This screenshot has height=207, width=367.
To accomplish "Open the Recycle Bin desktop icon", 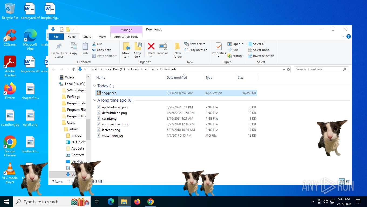I will pyautogui.click(x=10, y=11).
